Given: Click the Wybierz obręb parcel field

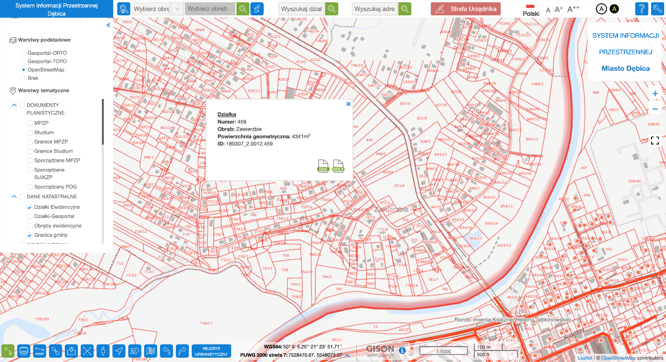Looking at the screenshot, I should [210, 9].
